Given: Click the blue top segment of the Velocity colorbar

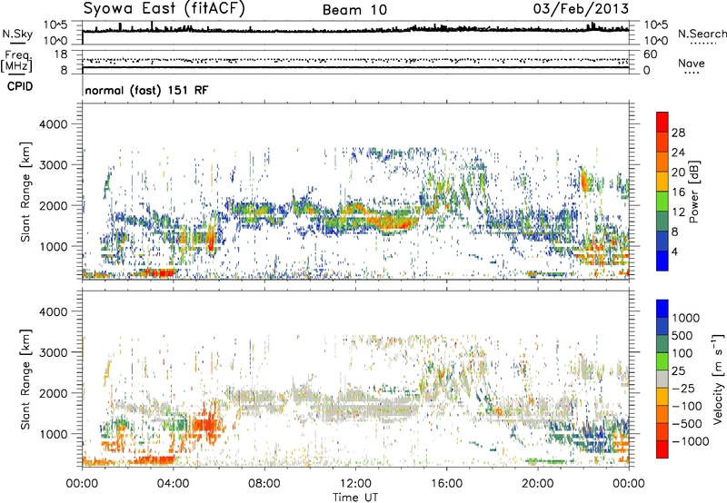Looking at the screenshot, I should pos(662,309).
